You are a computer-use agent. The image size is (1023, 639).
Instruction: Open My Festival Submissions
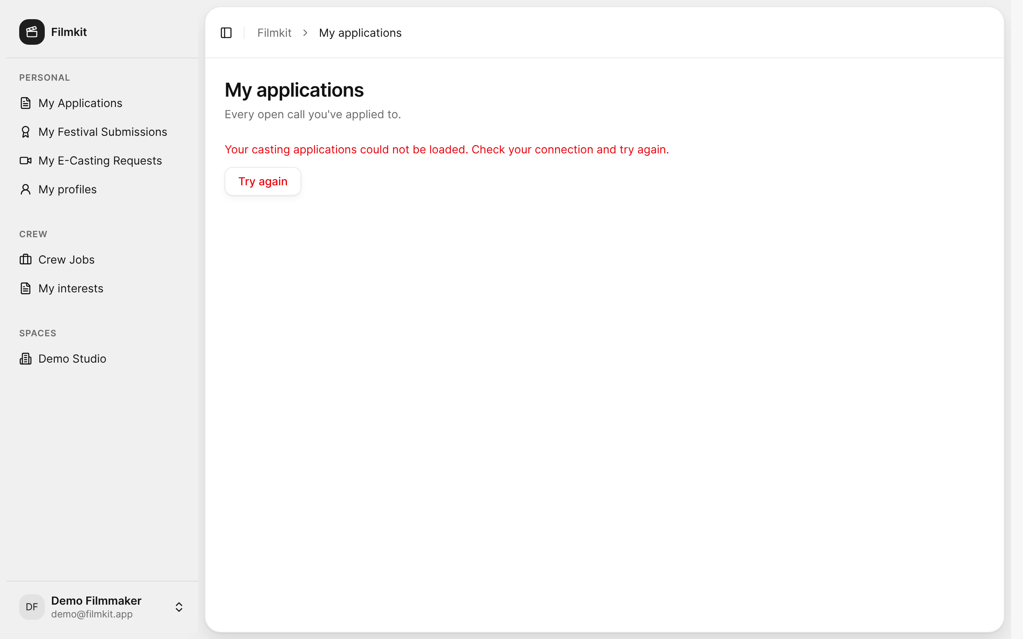(x=102, y=132)
